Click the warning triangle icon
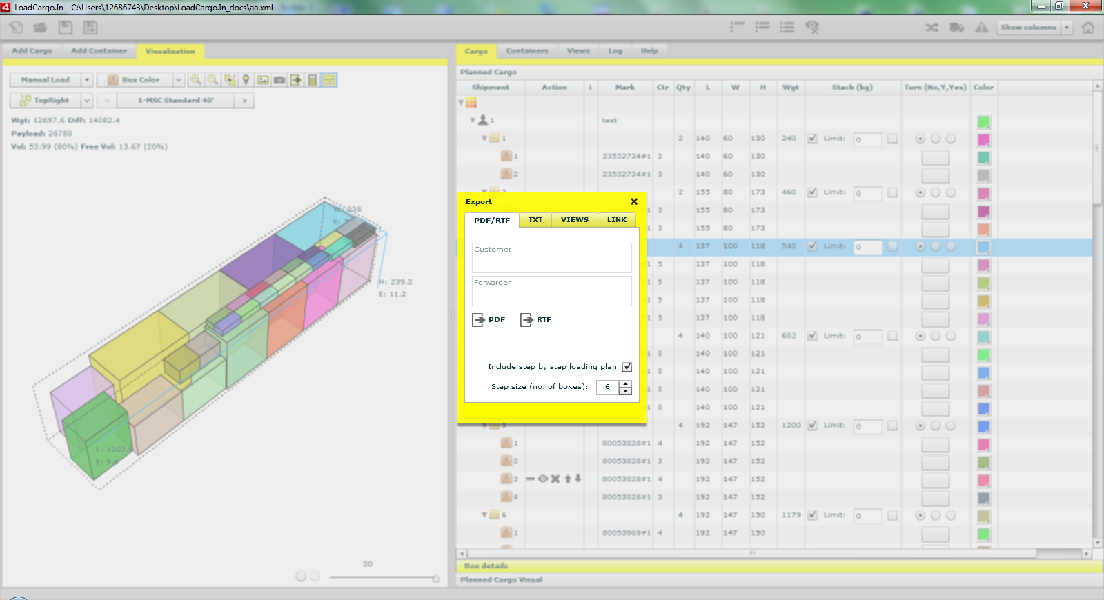Image resolution: width=1104 pixels, height=600 pixels. pyautogui.click(x=981, y=28)
